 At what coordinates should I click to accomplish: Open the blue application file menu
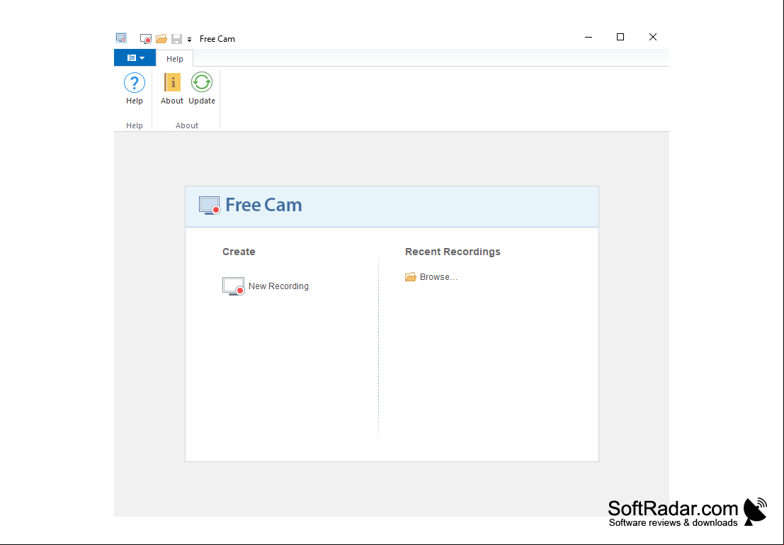(135, 57)
